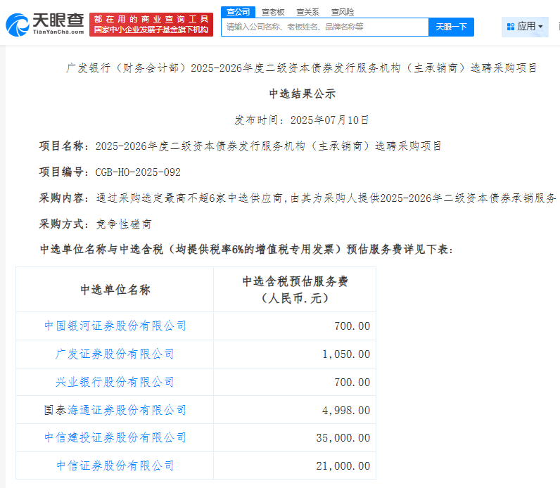
Task: Open the 广发证券股份有限公司 company link
Action: coord(115,354)
